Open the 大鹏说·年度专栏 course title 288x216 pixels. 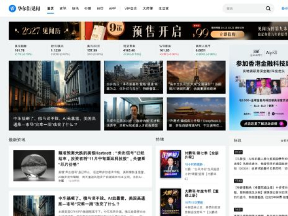(202, 193)
